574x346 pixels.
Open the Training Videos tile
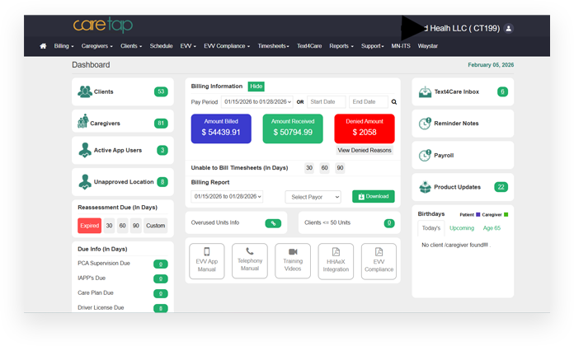[x=293, y=260]
